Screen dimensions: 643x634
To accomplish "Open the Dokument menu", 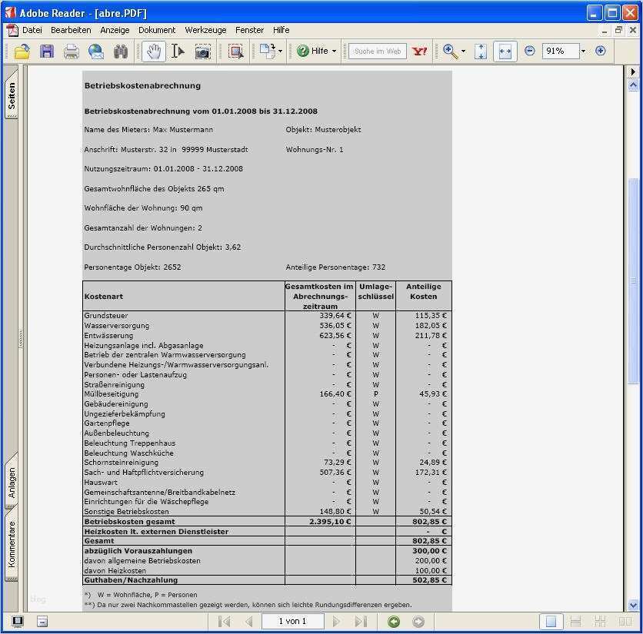I will click(157, 30).
